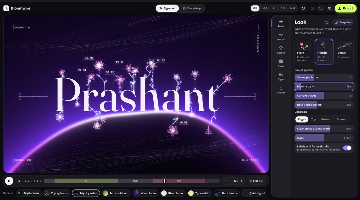Apply the Digital twin recipe
Image resolution: width=360 pixels, height=200 pixels.
click(29, 193)
